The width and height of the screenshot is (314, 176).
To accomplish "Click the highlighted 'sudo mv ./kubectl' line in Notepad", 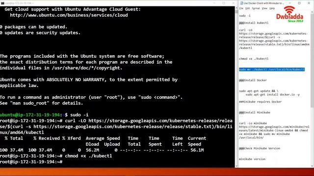I will tap(272, 69).
